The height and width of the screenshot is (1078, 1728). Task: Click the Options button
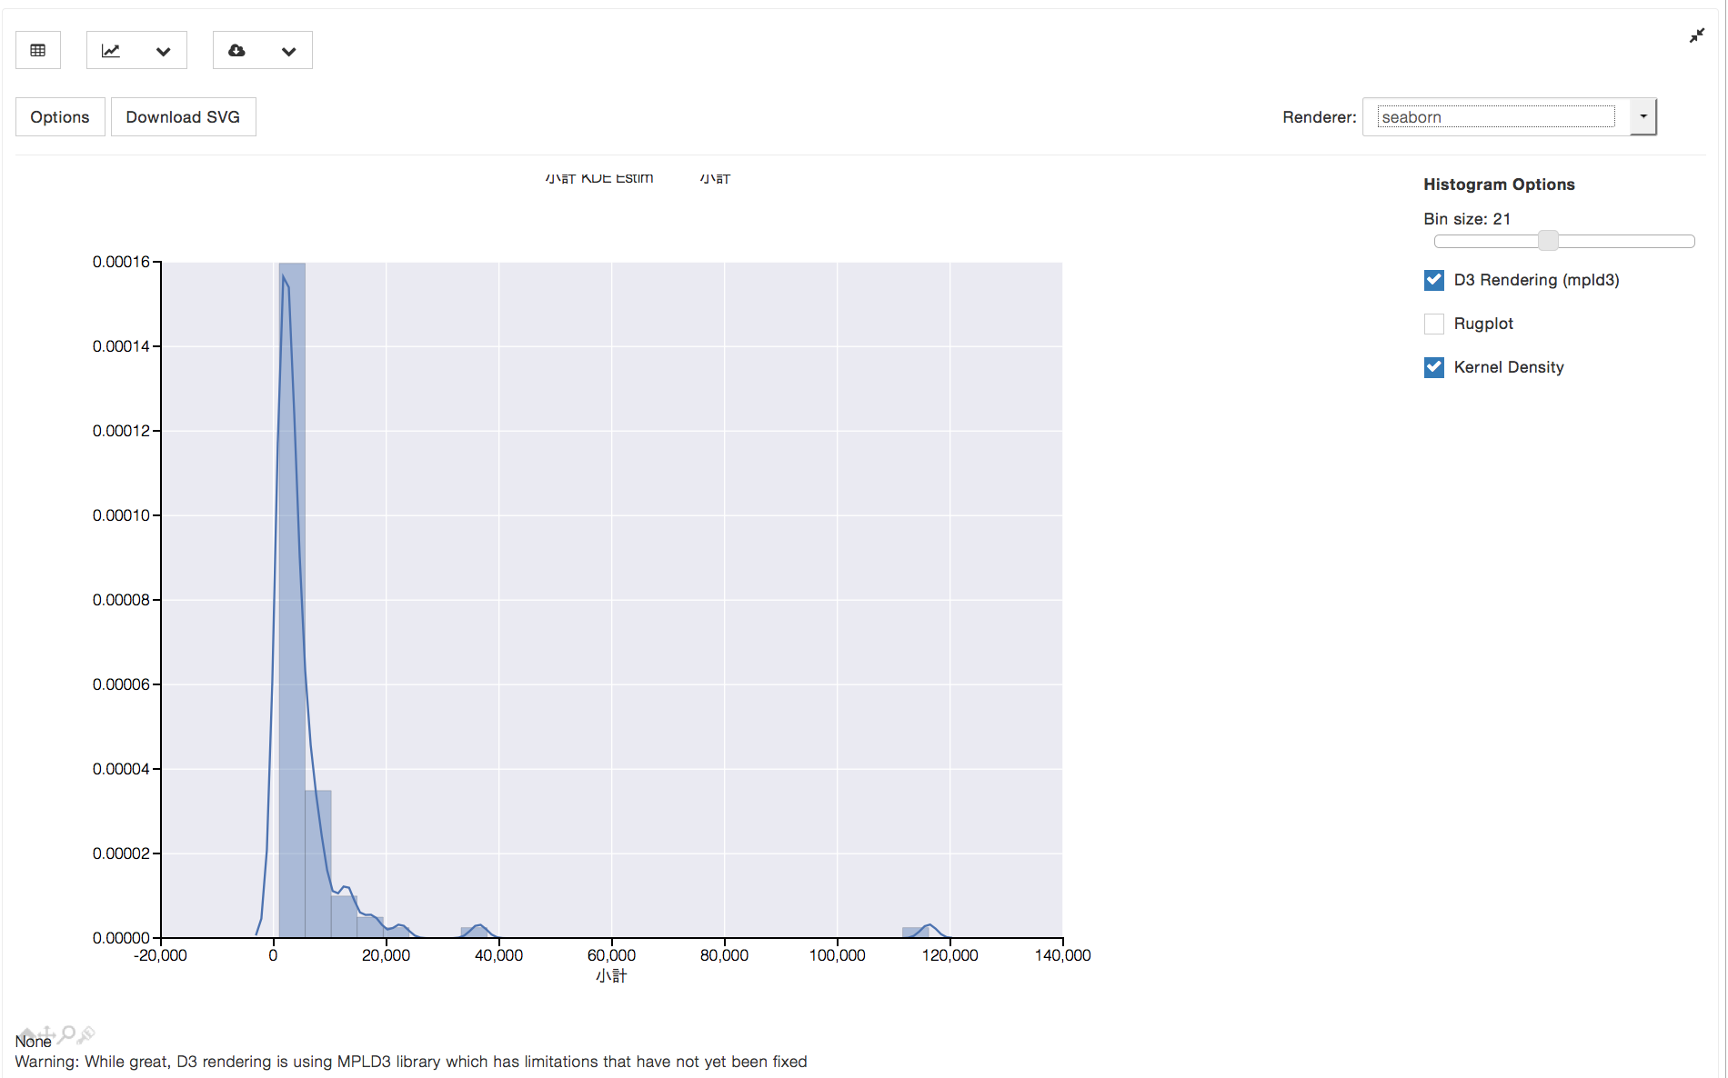[x=59, y=116]
